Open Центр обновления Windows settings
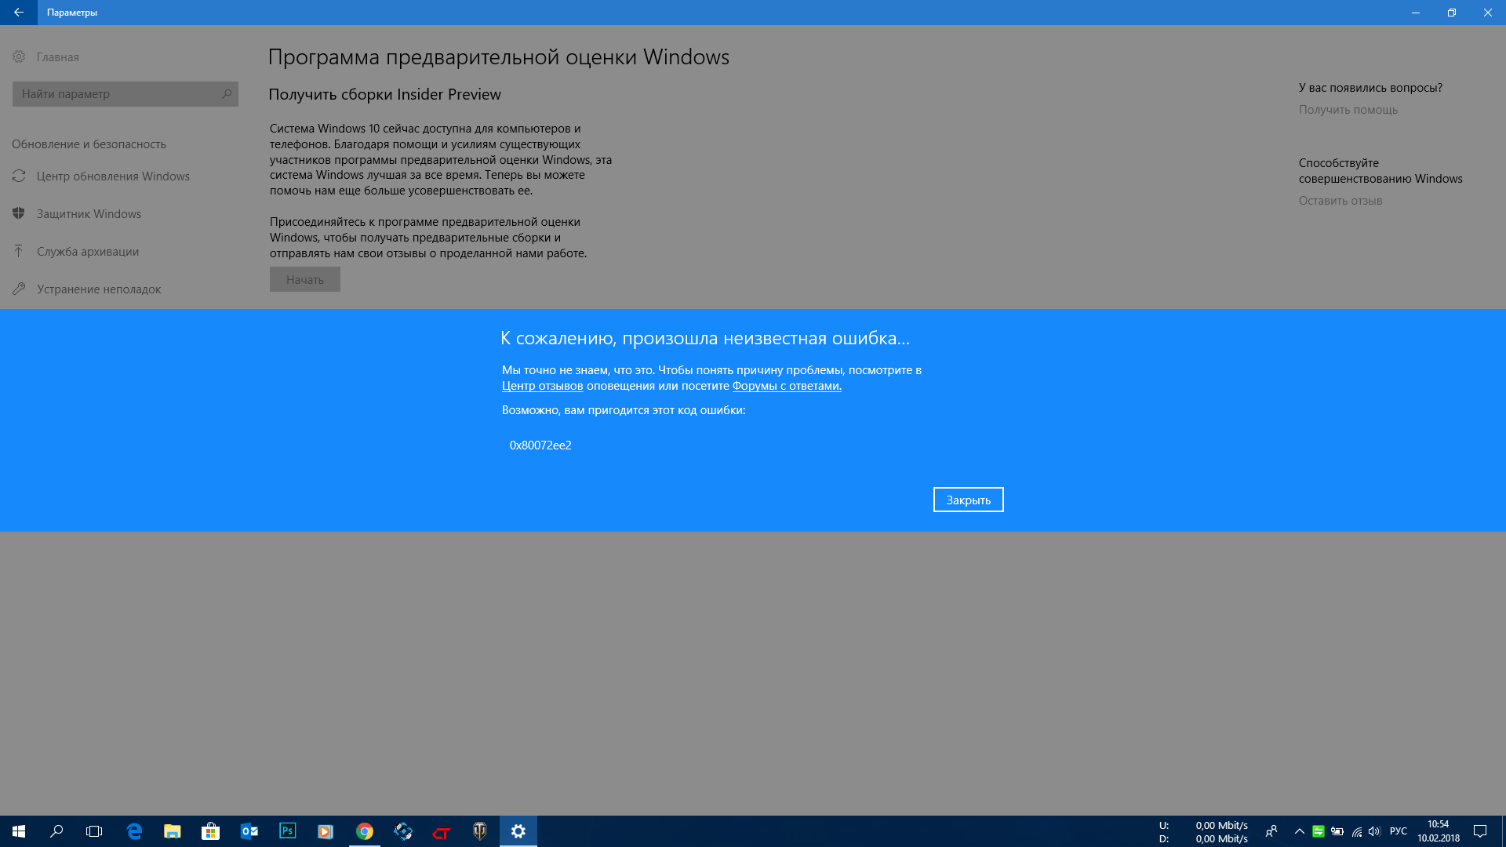This screenshot has height=847, width=1506. pos(113,176)
